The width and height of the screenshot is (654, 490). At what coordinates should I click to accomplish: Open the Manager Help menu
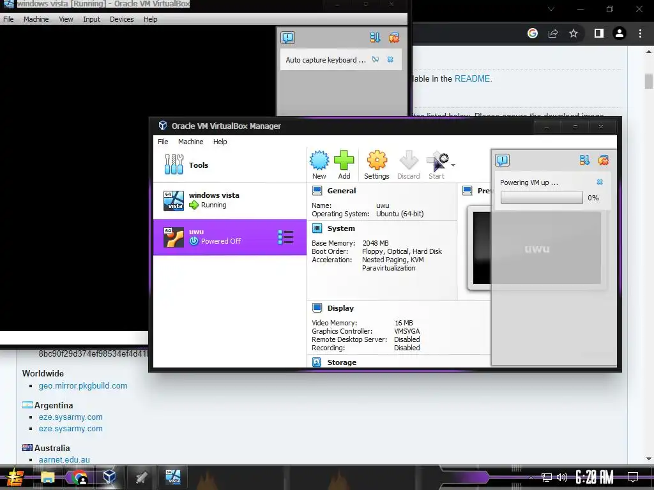click(x=220, y=142)
